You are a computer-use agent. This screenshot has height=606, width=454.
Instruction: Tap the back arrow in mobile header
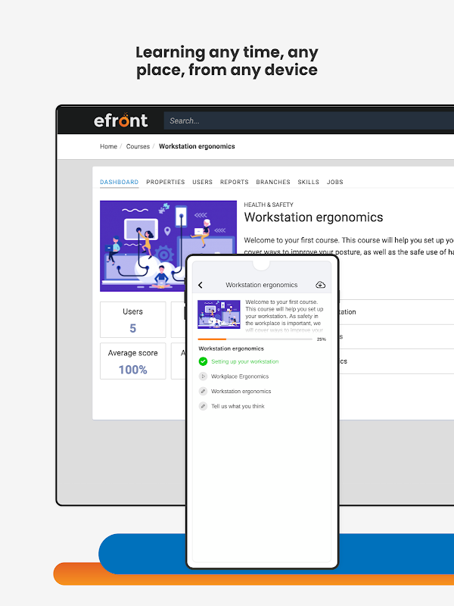coord(201,285)
